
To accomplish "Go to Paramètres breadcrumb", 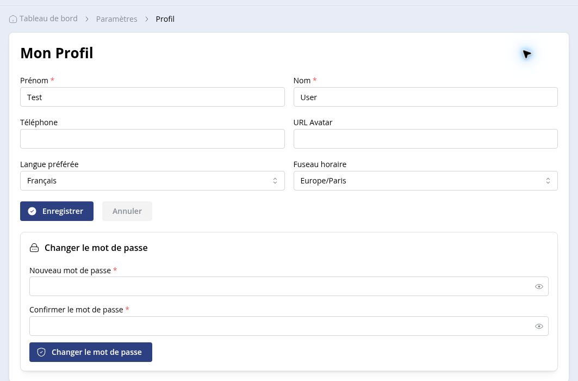I will click(x=116, y=19).
